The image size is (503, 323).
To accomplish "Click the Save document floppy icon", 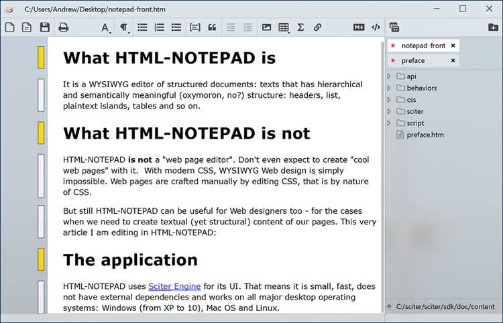I will click(x=45, y=27).
